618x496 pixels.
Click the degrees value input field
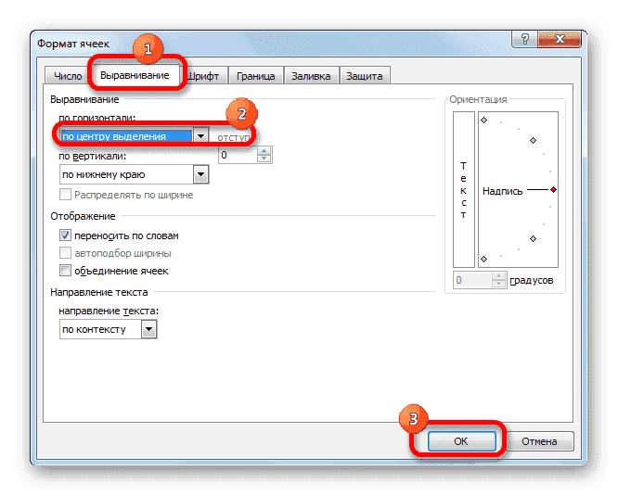472,280
